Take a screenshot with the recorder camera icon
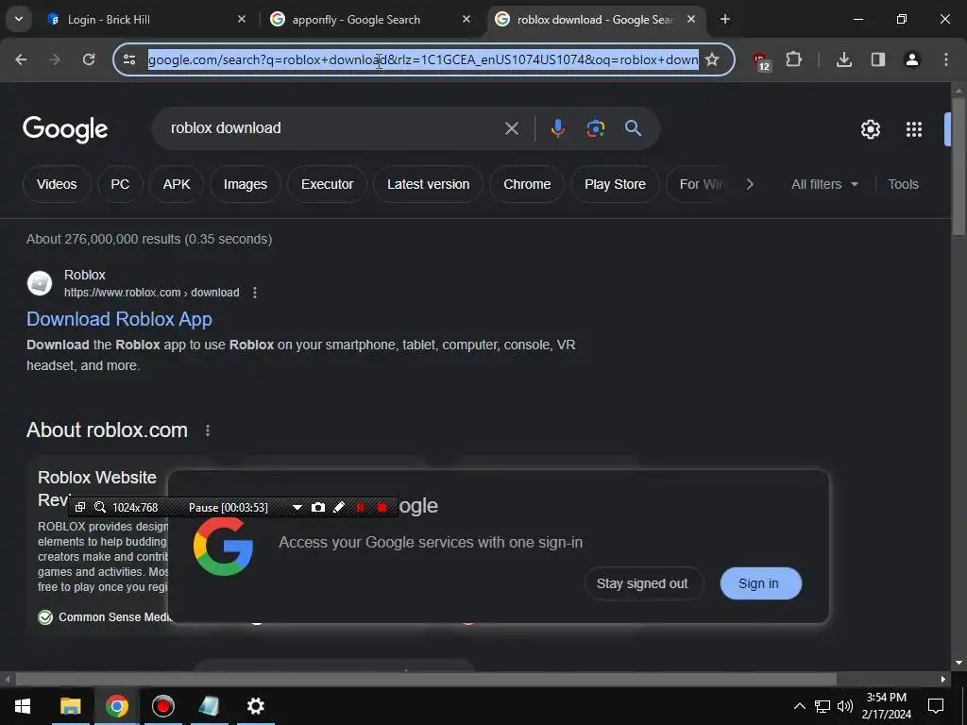Image resolution: width=967 pixels, height=725 pixels. (317, 507)
